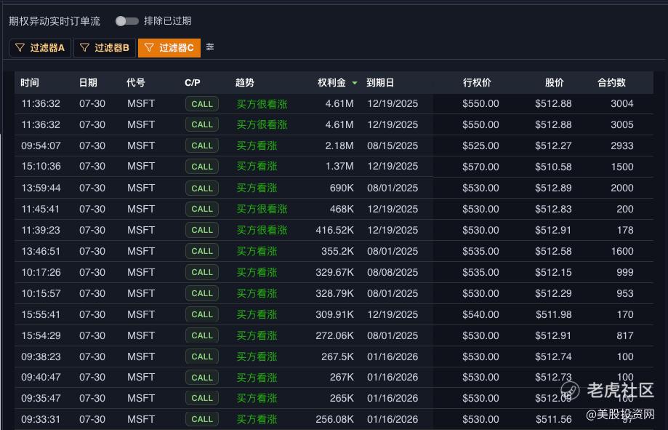Image resolution: width=668 pixels, height=430 pixels.
Task: Click the MSFT ticker in the 13:46:51 row
Action: coord(141,251)
